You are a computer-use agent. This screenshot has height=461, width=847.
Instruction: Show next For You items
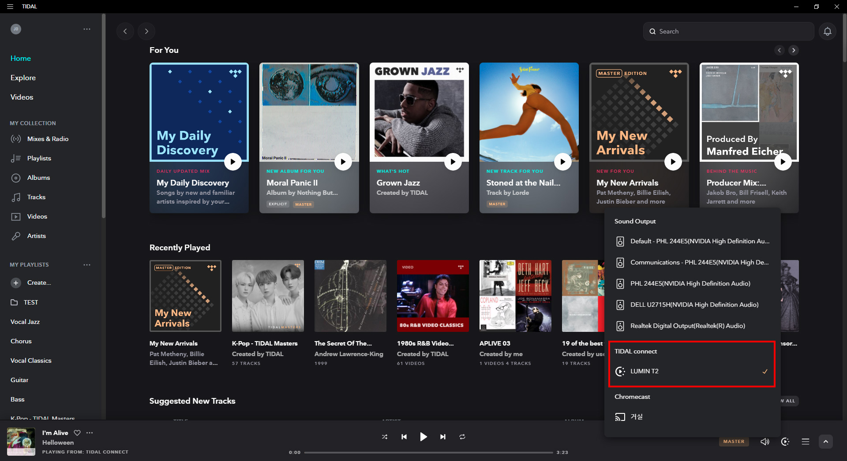point(794,50)
